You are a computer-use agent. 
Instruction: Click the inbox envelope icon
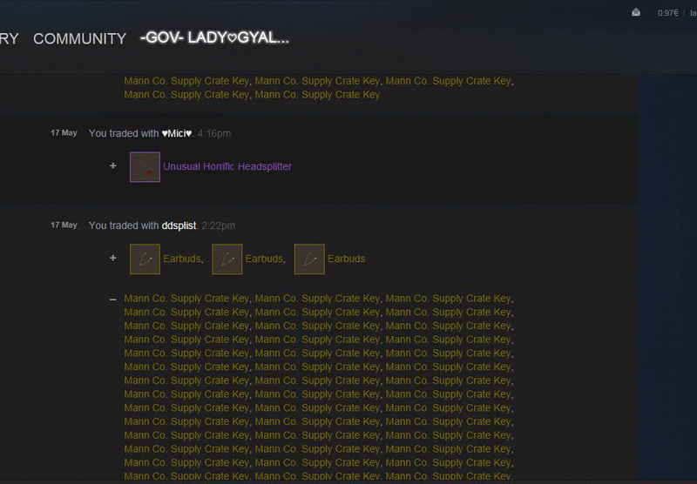coord(636,12)
